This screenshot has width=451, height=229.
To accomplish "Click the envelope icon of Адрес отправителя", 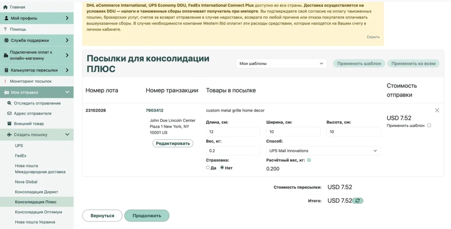I will click(x=9, y=113).
